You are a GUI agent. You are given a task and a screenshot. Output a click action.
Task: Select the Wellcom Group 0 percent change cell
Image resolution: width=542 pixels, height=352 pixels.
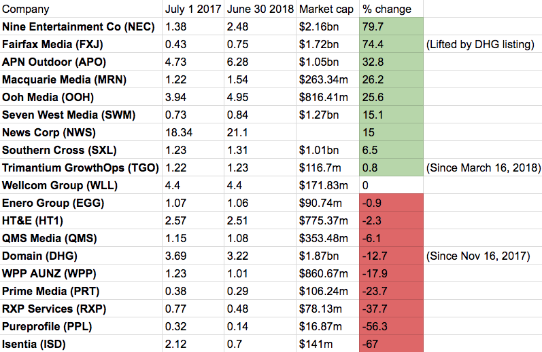click(390, 186)
